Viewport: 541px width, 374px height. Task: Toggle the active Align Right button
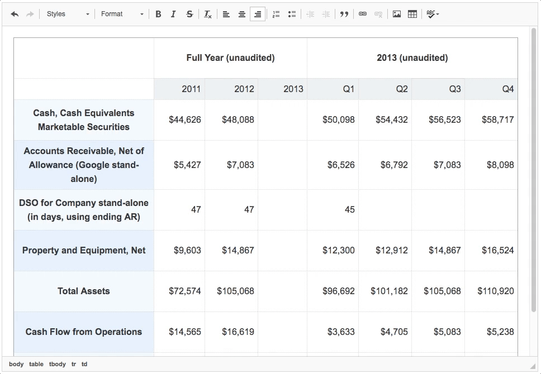click(258, 14)
